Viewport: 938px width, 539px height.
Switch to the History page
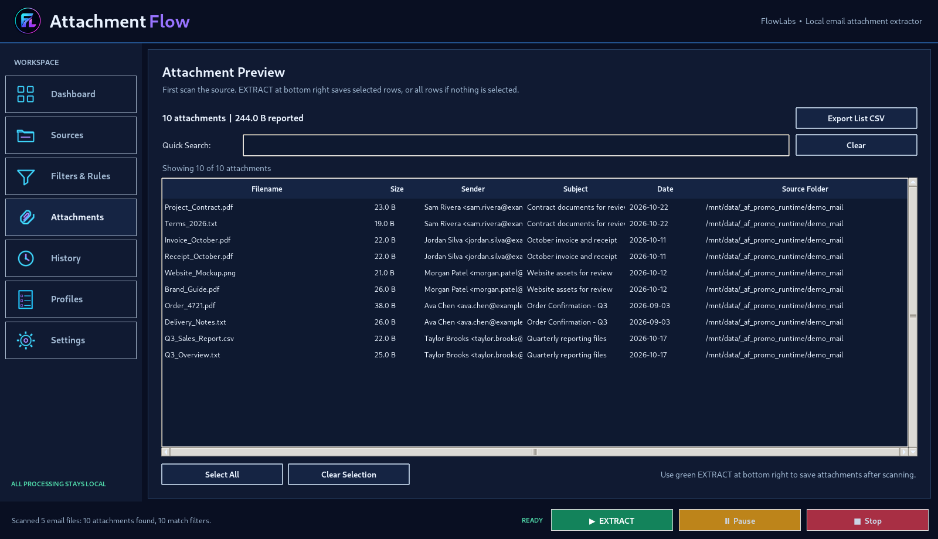pyautogui.click(x=71, y=258)
